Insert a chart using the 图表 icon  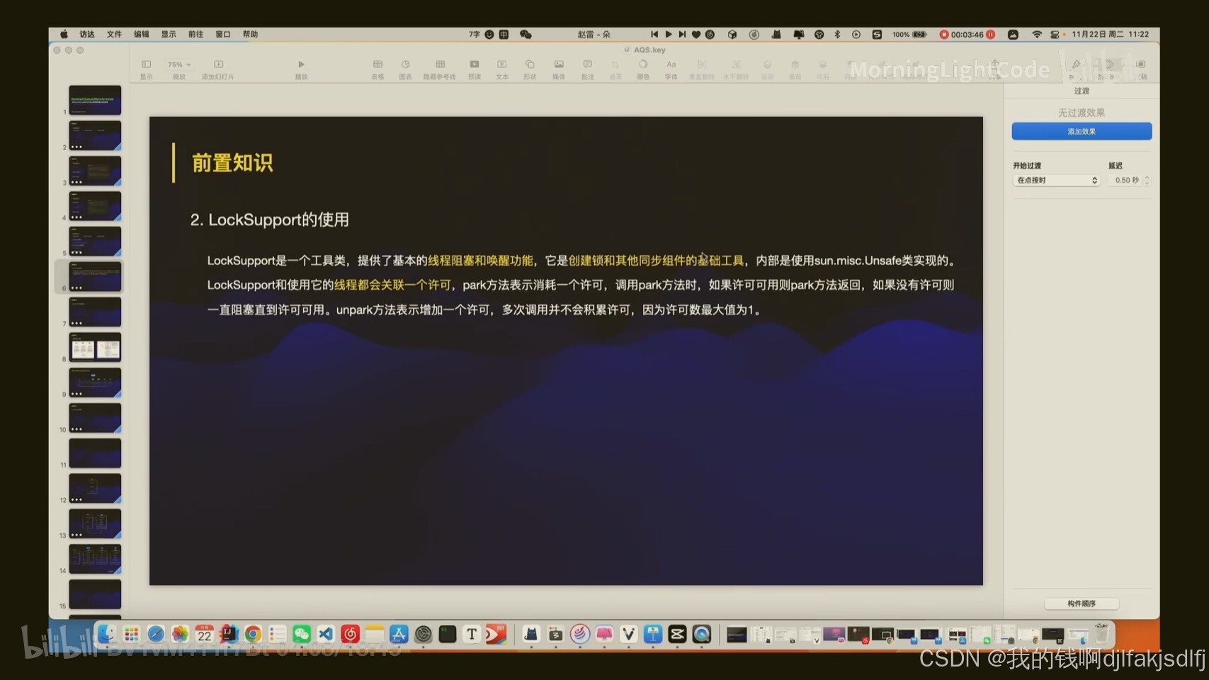click(x=405, y=64)
